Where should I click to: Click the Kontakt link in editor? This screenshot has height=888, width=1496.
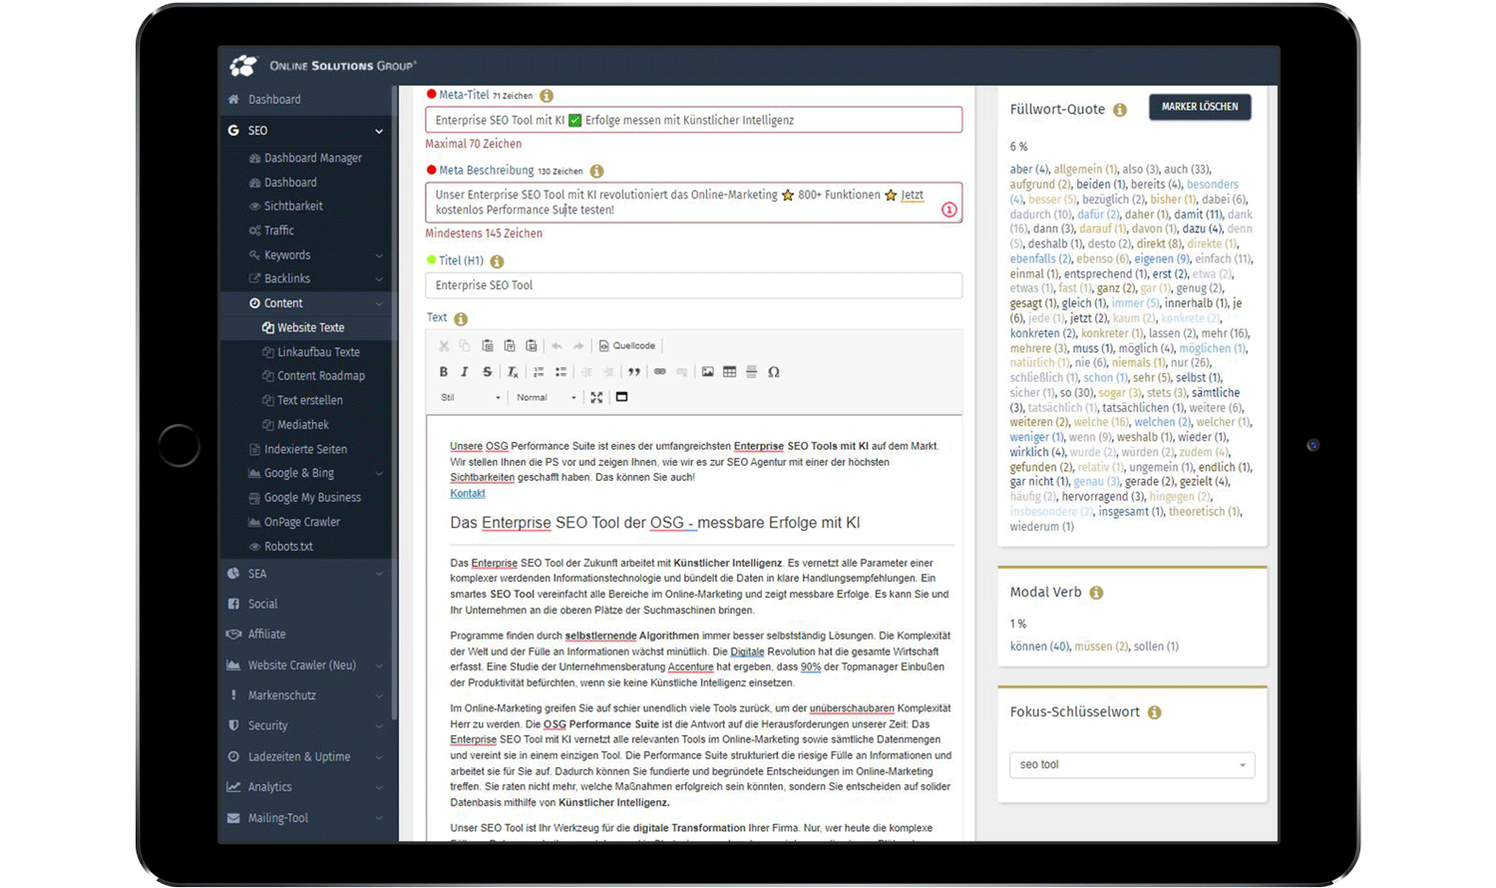pos(468,493)
